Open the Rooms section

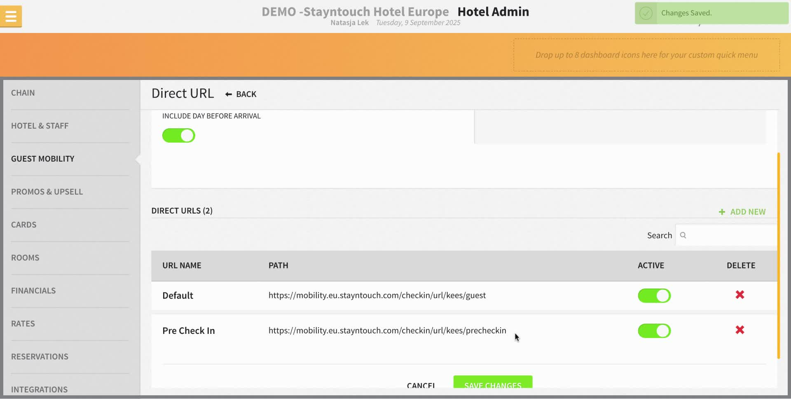pos(25,258)
